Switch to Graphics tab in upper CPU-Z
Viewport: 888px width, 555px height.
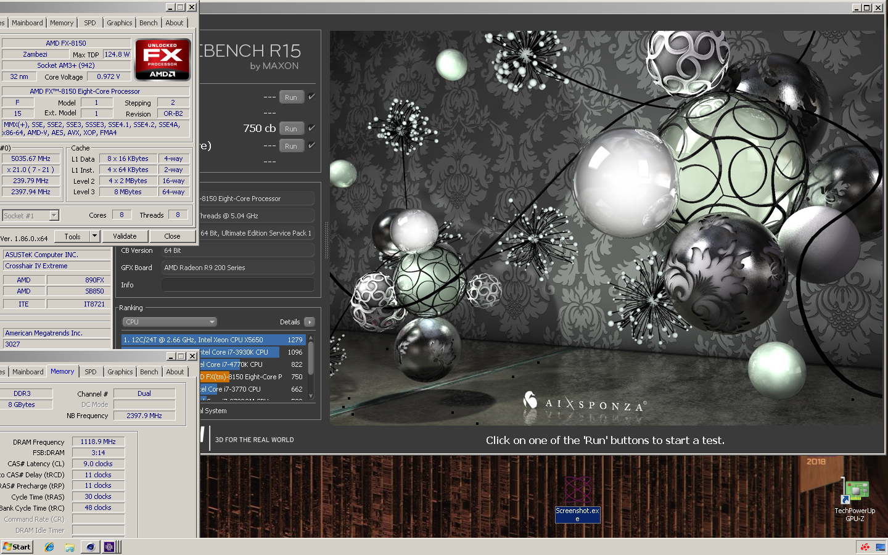[x=119, y=23]
